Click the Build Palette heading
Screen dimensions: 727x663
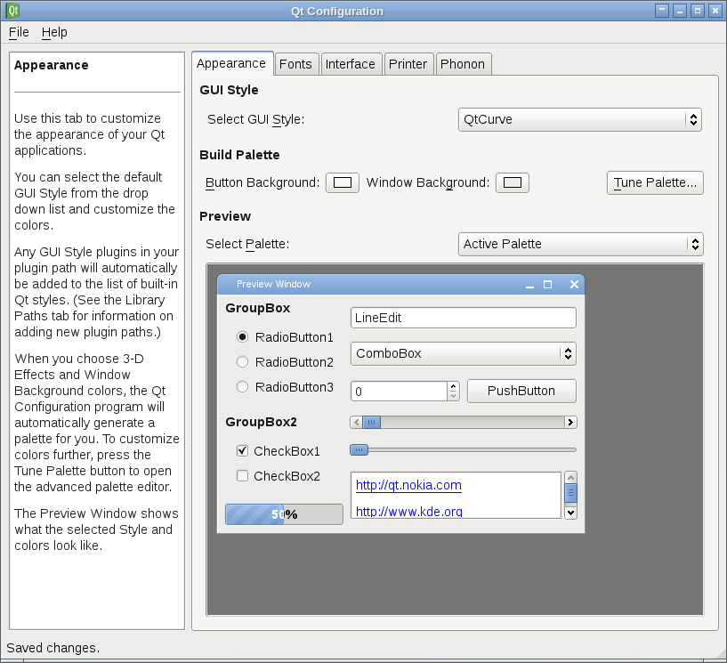[x=239, y=155]
